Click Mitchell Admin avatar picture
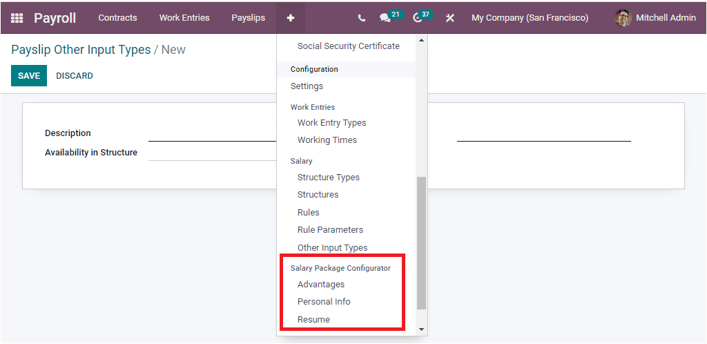The width and height of the screenshot is (707, 344). (623, 18)
